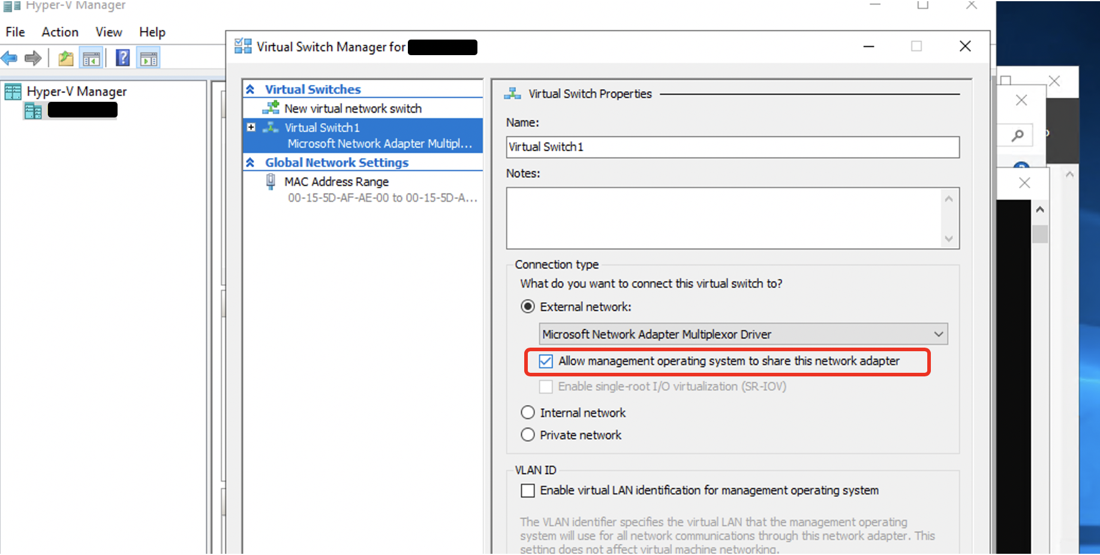Image resolution: width=1100 pixels, height=555 pixels.
Task: Toggle the Show/Hide Console Tree icon
Action: (x=91, y=58)
